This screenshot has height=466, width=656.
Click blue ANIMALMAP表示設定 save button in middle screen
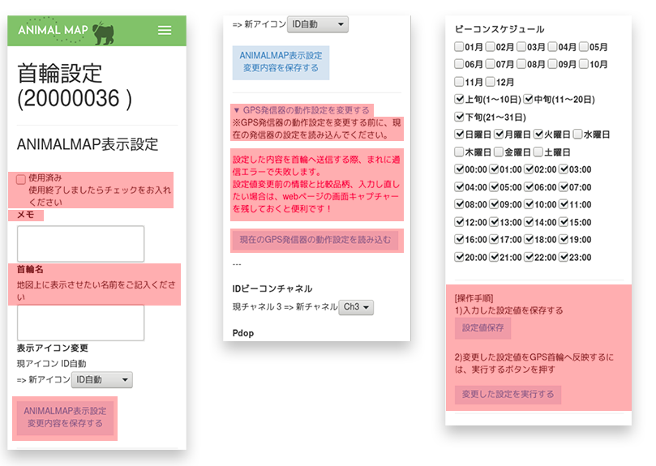click(281, 62)
